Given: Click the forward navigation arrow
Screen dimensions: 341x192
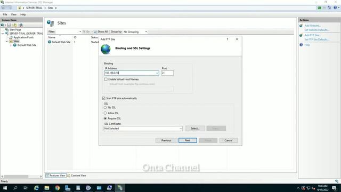Looking at the screenshot, I should coord(10,8).
